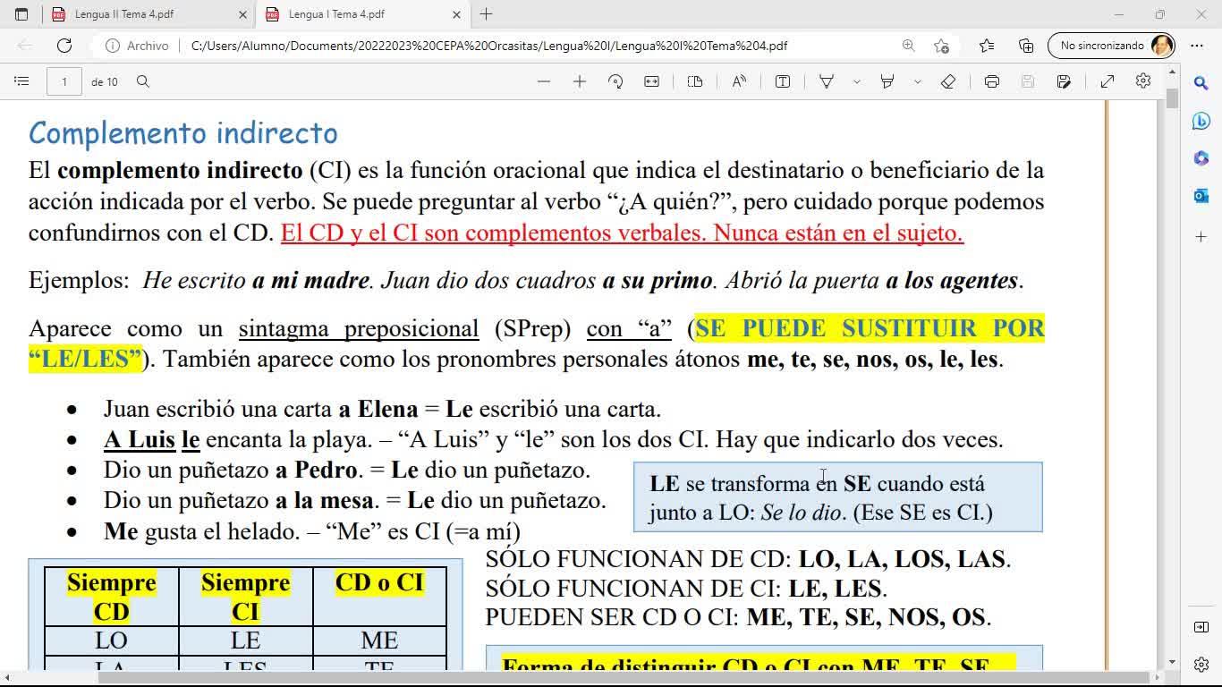Zoom out of the PDF page
The height and width of the screenshot is (687, 1222).
(x=544, y=81)
